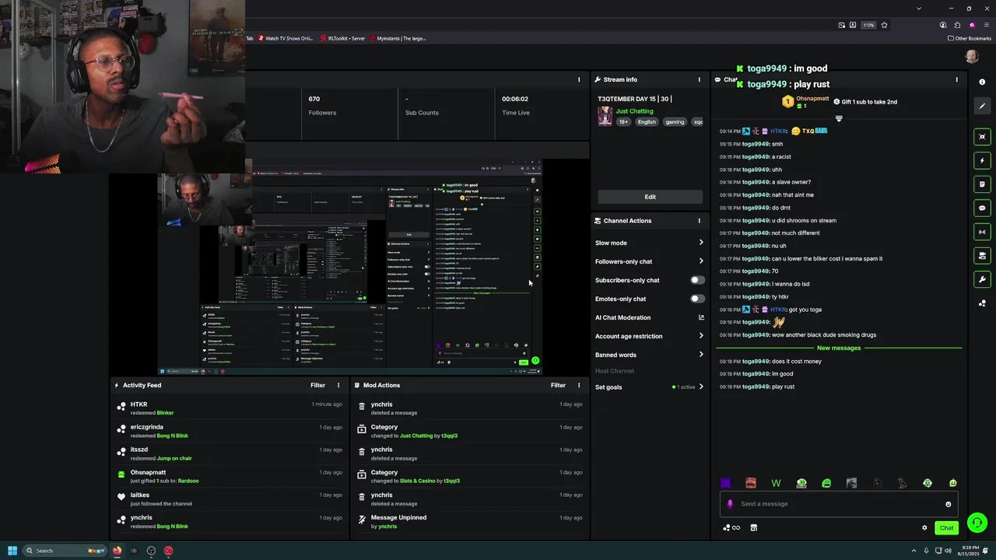Select the Just Chatting category link

634,111
